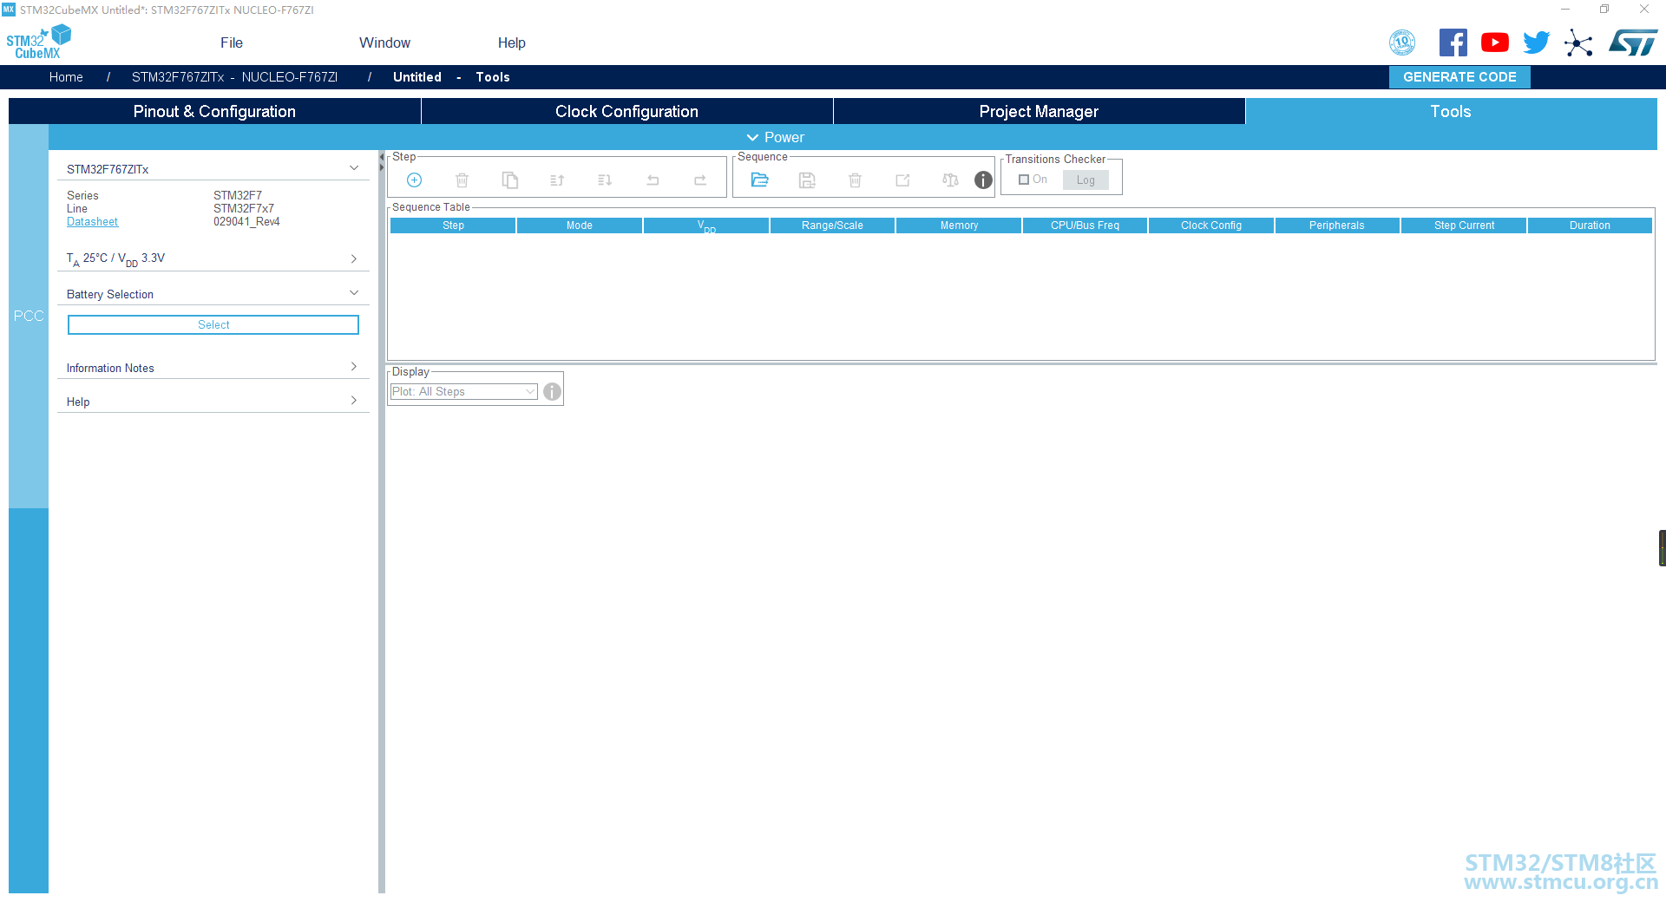Collapse left panel using splitter arrow
The width and height of the screenshot is (1666, 902).
point(382,157)
